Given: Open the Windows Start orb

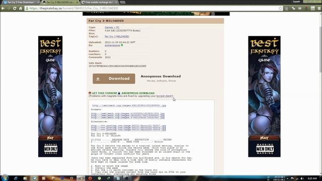Looking at the screenshot, I should click(x=5, y=178).
